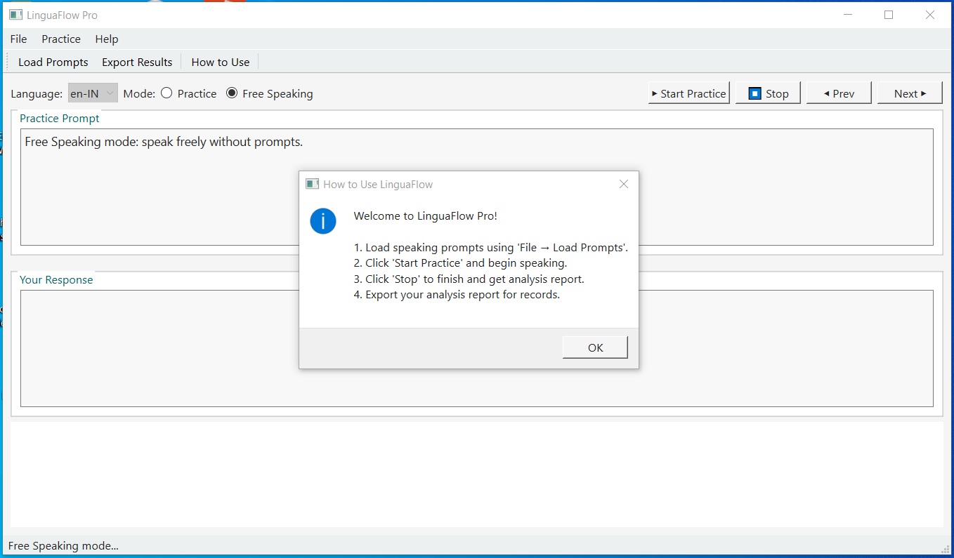
Task: Select the Free Speaking radio button
Action: [x=232, y=93]
